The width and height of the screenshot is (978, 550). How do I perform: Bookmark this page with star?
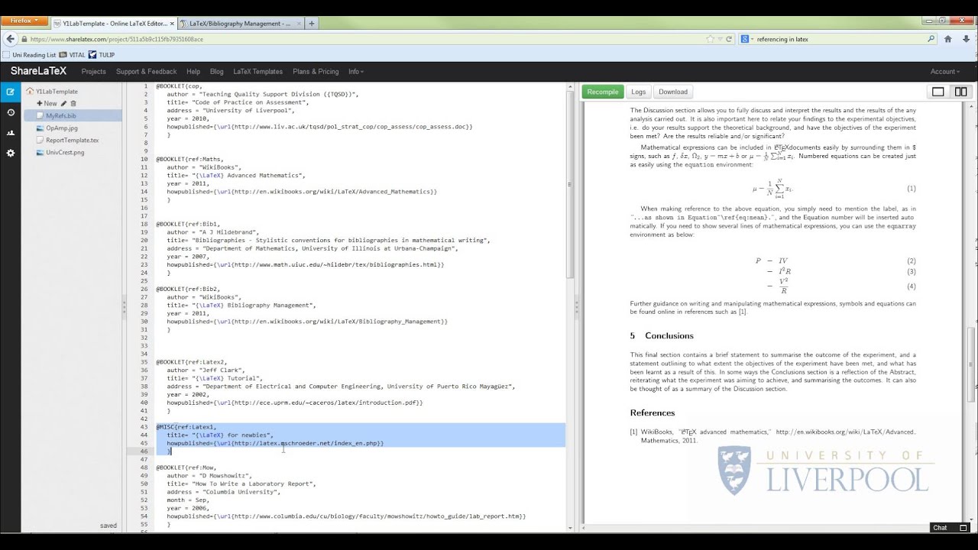coord(711,39)
